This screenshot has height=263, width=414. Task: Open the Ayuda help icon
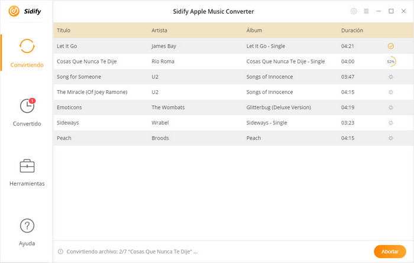coord(27,226)
